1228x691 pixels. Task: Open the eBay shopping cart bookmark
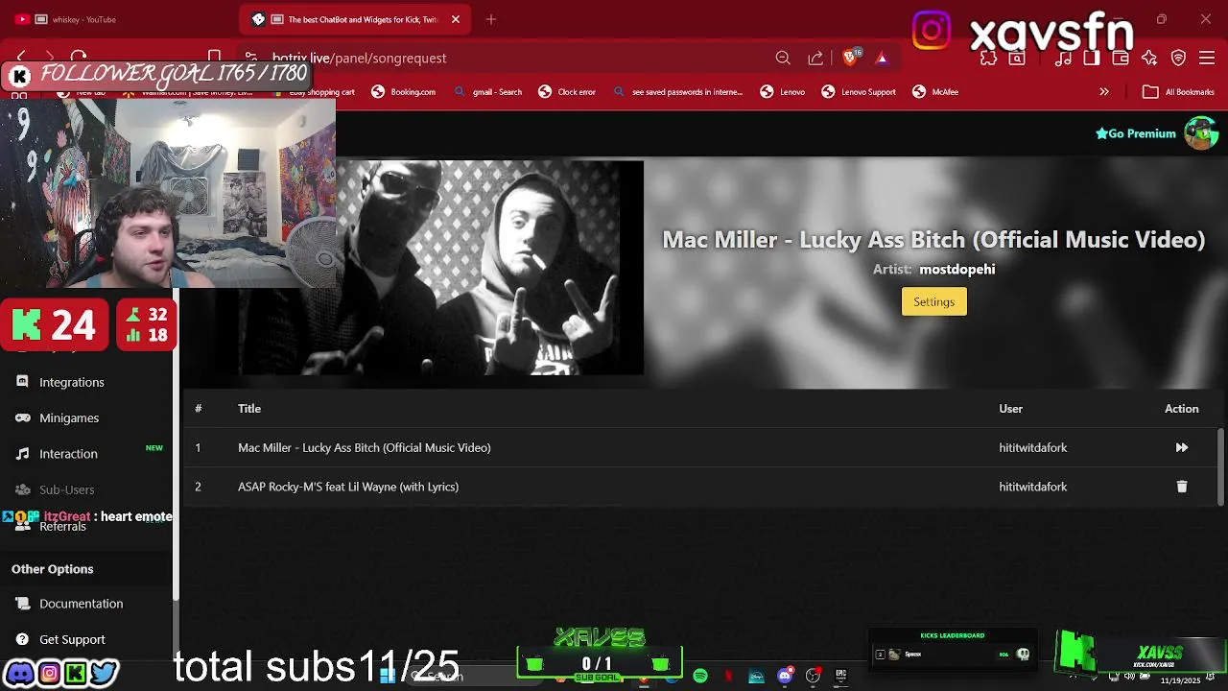pos(315,92)
